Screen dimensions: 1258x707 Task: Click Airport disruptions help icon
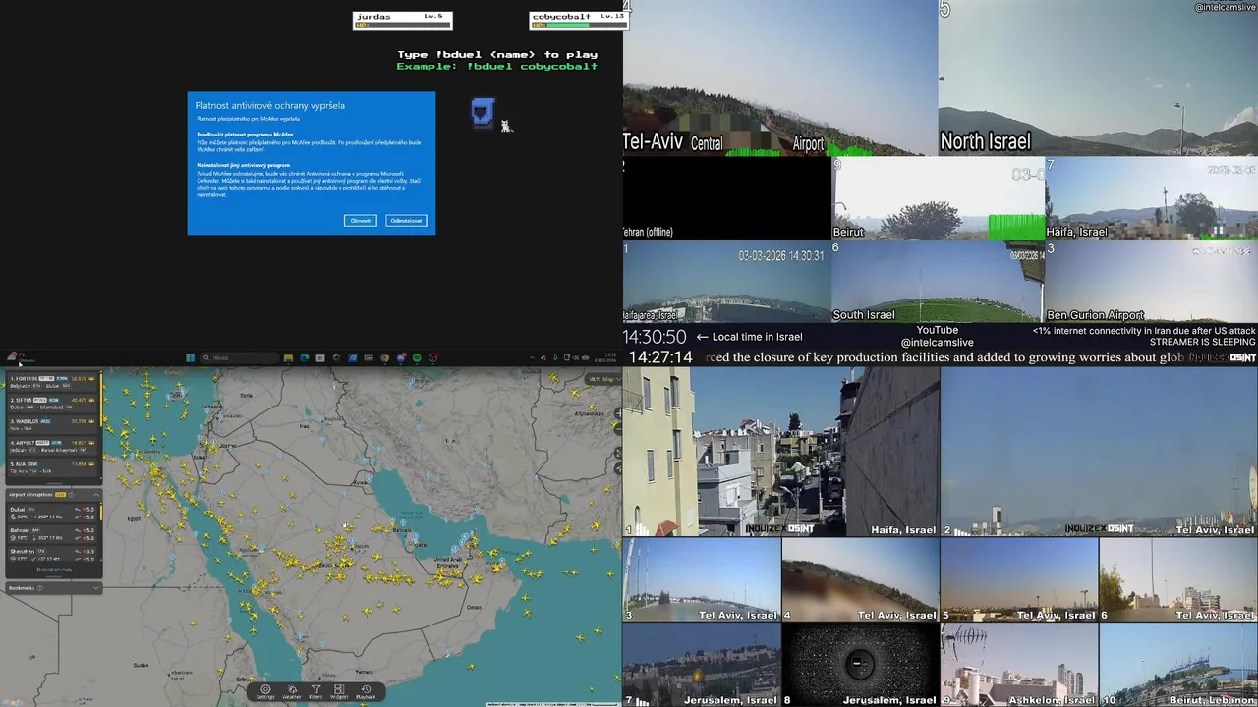pos(71,495)
